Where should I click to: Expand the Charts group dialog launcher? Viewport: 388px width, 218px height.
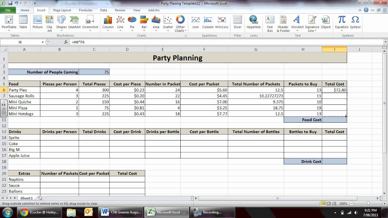186,36
